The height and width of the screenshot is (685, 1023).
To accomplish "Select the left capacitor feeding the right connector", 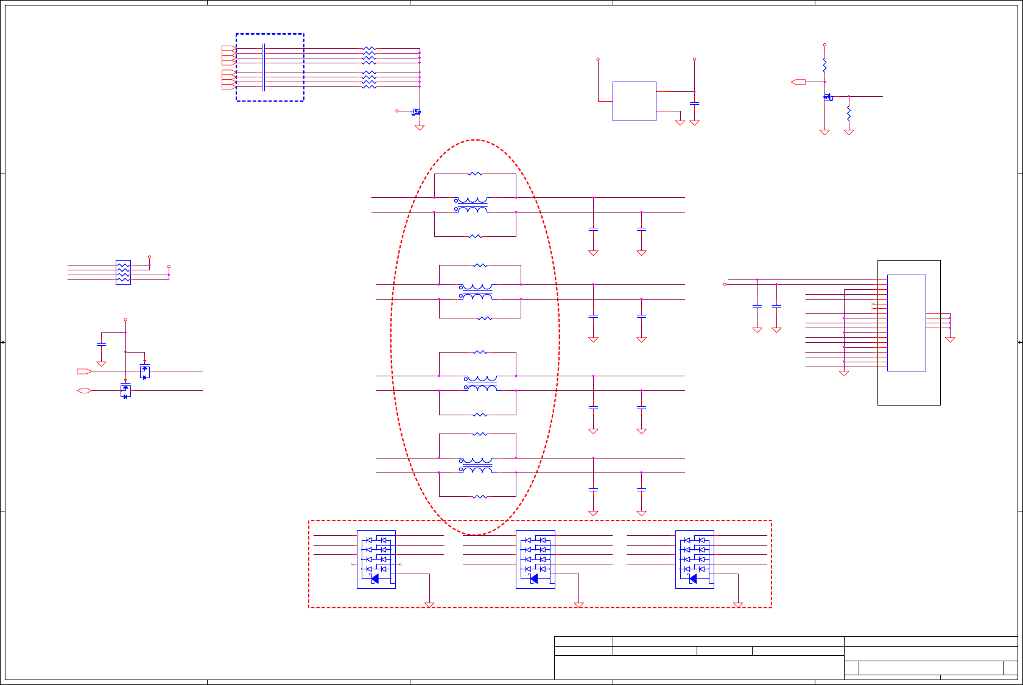I will (x=757, y=306).
